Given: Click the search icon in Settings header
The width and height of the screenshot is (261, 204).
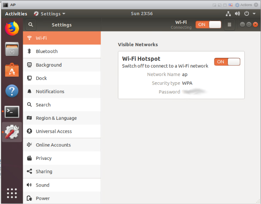Looking at the screenshot, I should pos(30,25).
